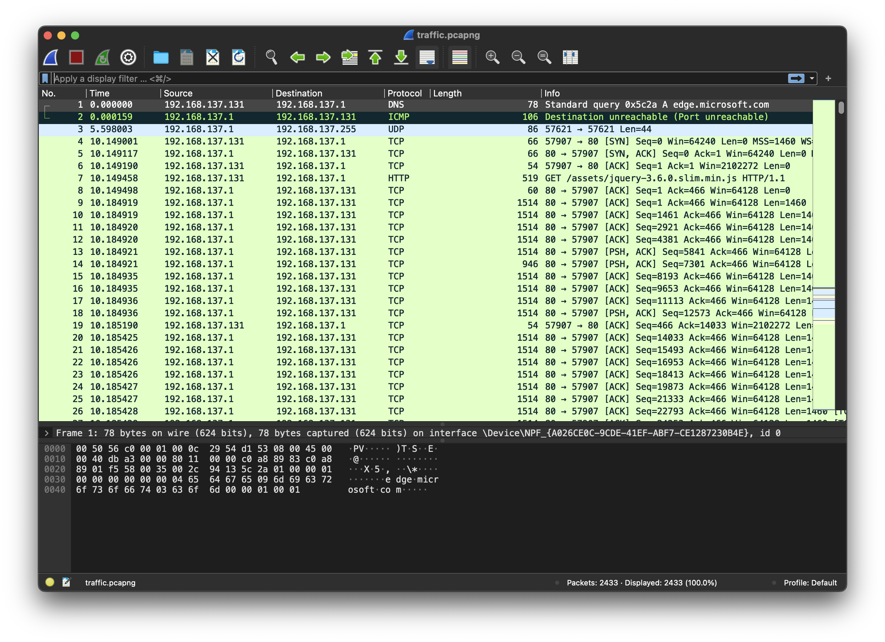Open the display filter history dropdown

point(812,78)
